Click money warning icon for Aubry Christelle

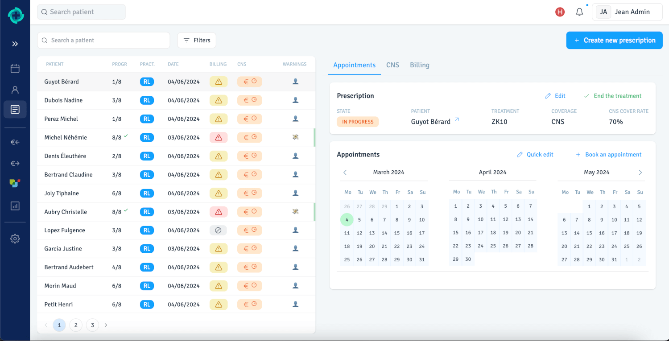(295, 212)
